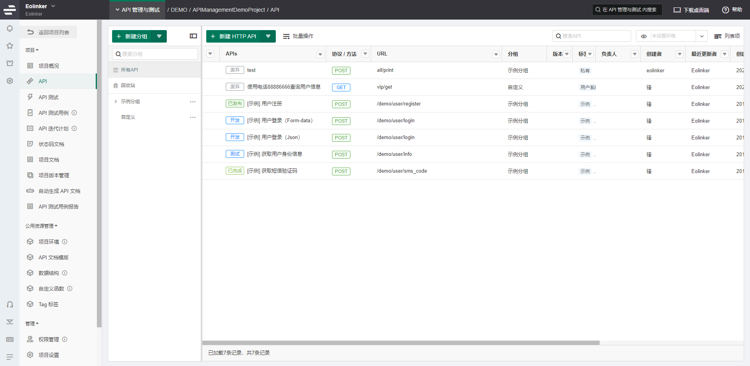Click the batch operations (批量操作) icon

(x=286, y=36)
